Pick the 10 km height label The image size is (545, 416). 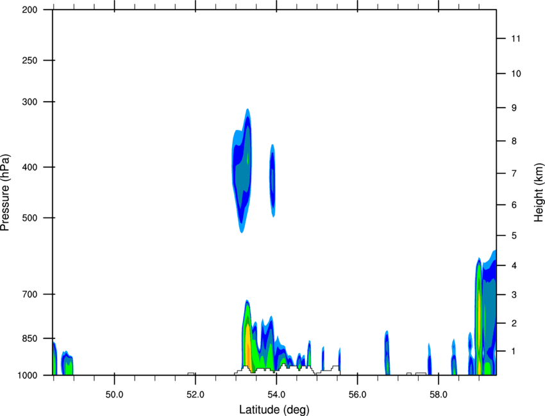coord(516,74)
